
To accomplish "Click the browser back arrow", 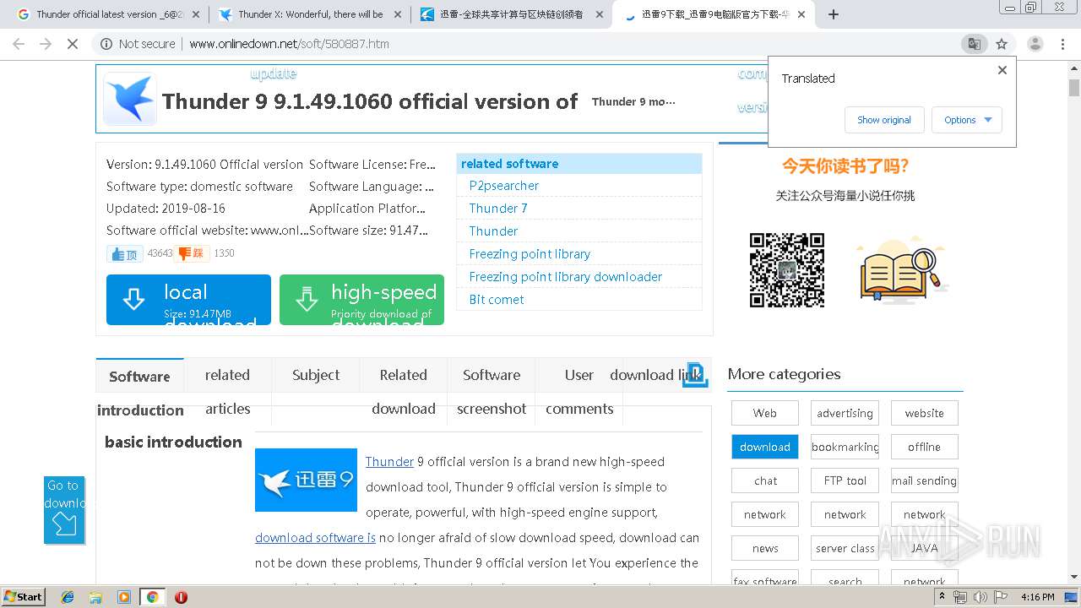I will pyautogui.click(x=19, y=44).
